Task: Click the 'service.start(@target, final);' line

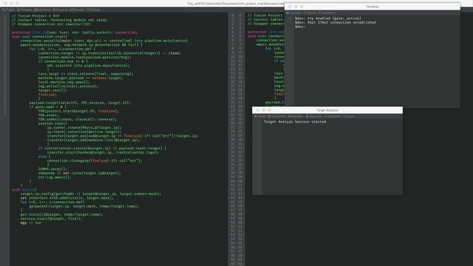Action: pos(51,219)
